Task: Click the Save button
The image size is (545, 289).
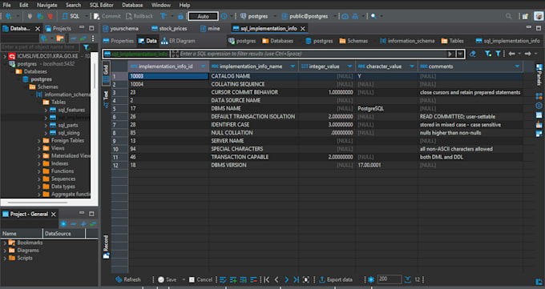Action: [168, 279]
